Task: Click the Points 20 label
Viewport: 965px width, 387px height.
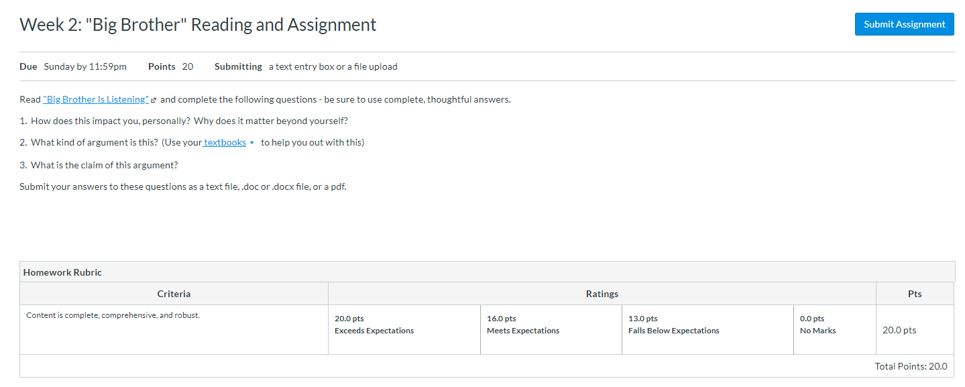Action: (x=170, y=66)
